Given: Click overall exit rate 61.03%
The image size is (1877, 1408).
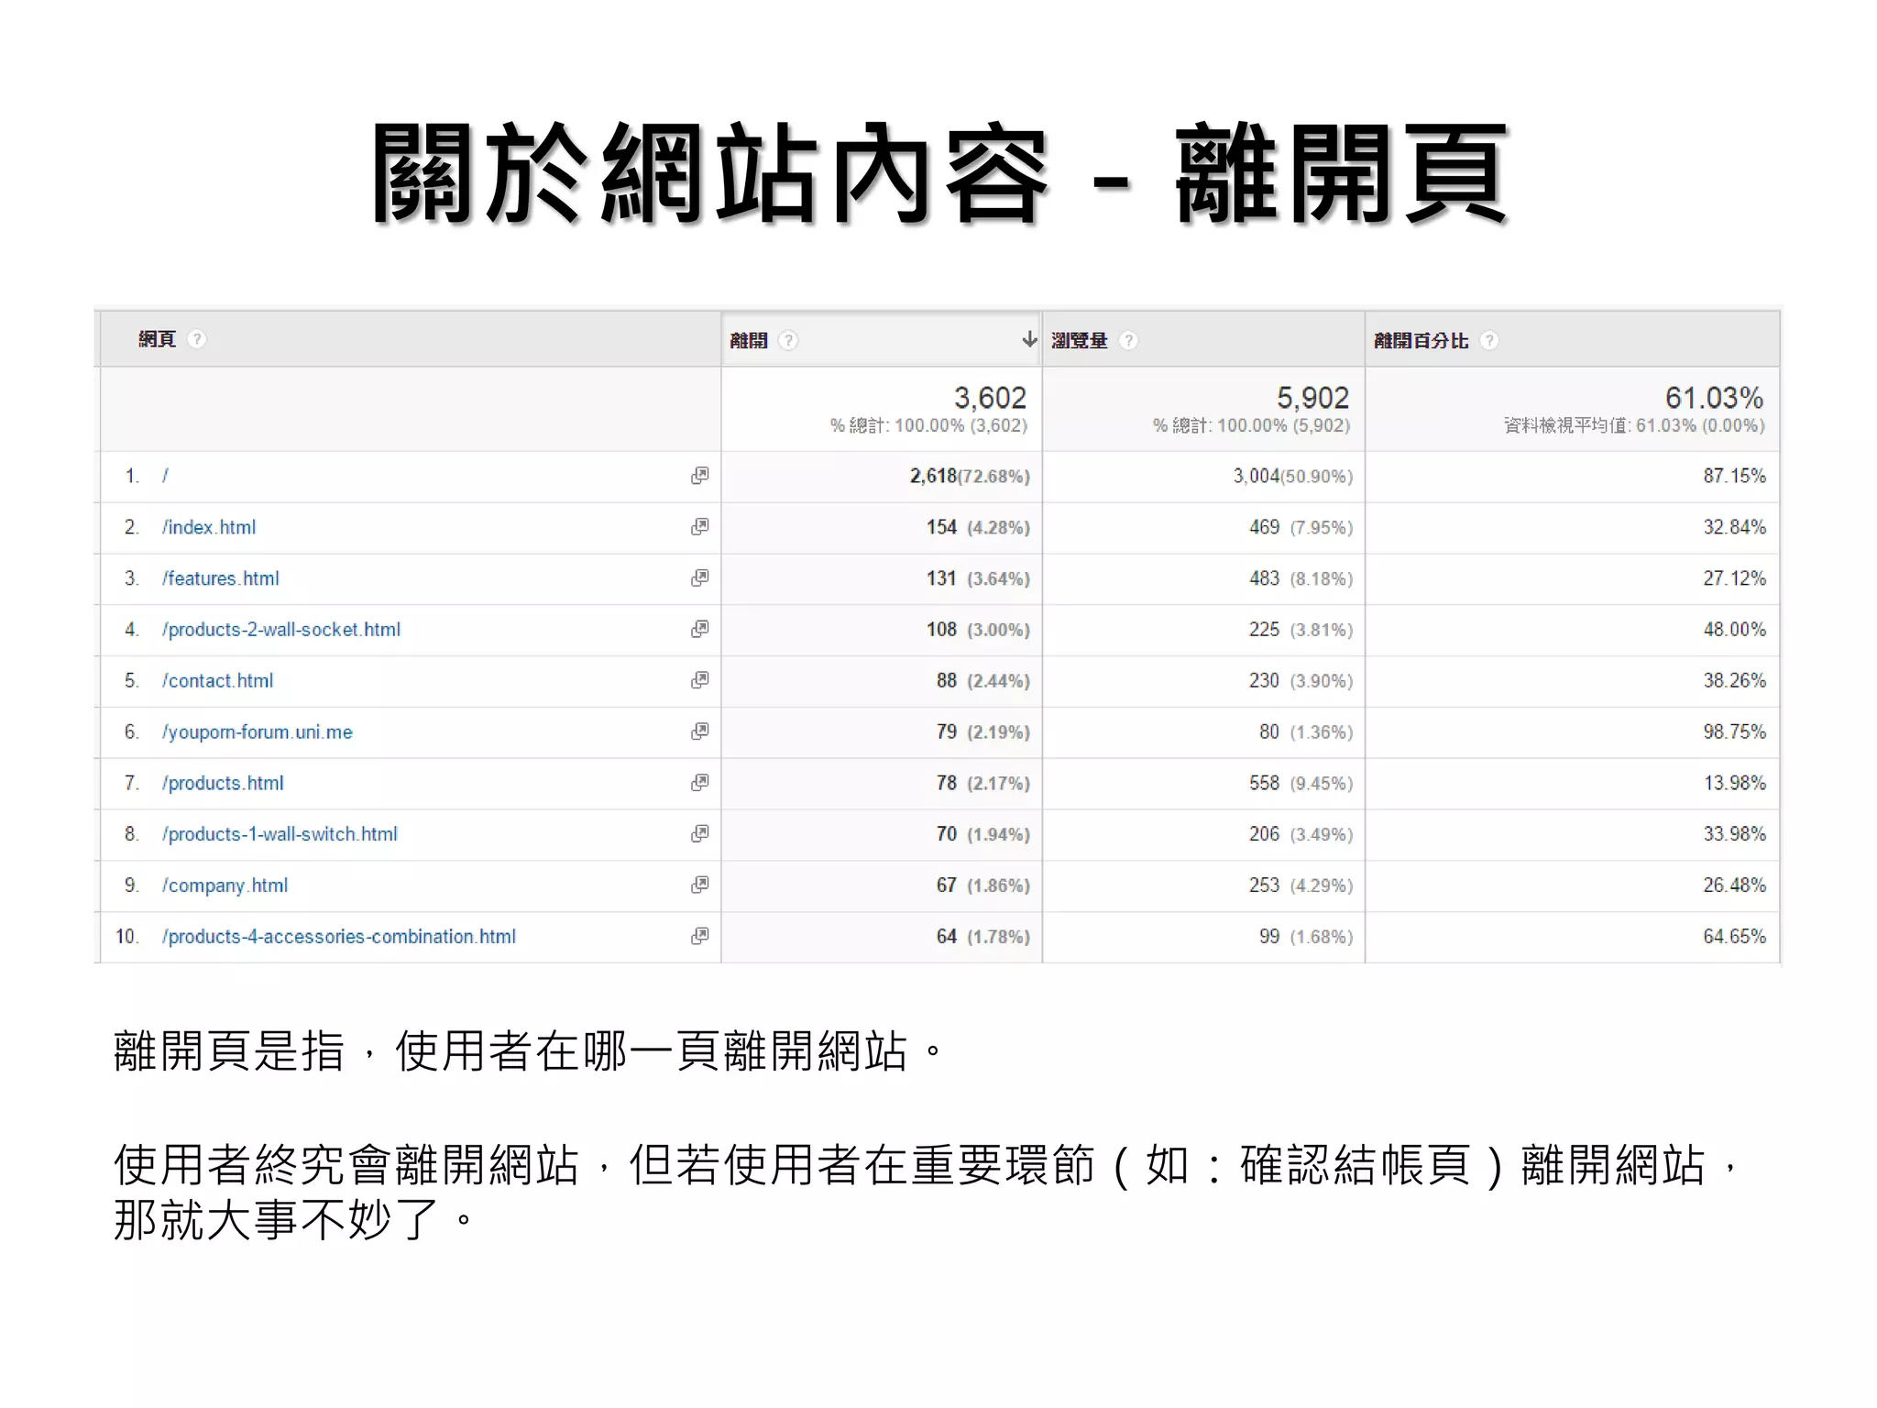Looking at the screenshot, I should pos(1714,398).
